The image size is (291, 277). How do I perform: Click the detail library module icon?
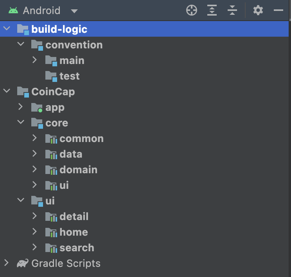pyautogui.click(x=51, y=217)
